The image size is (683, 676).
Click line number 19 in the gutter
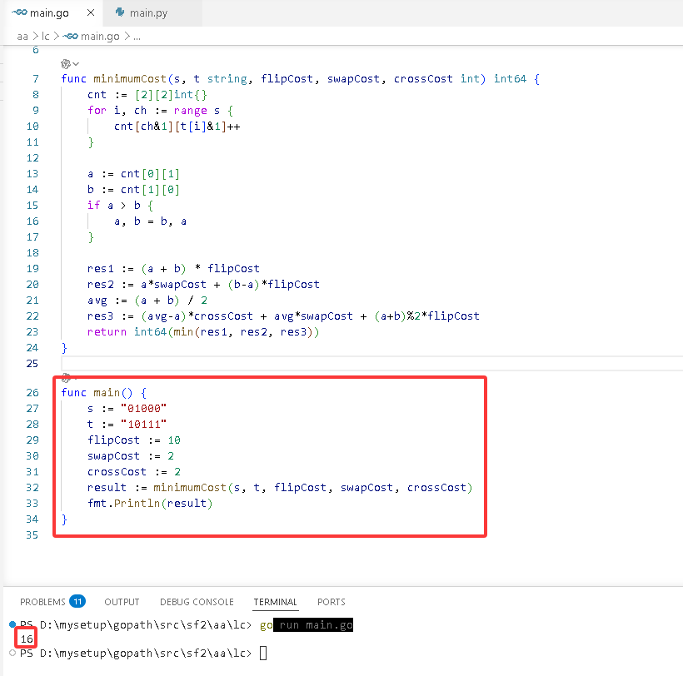(x=32, y=269)
